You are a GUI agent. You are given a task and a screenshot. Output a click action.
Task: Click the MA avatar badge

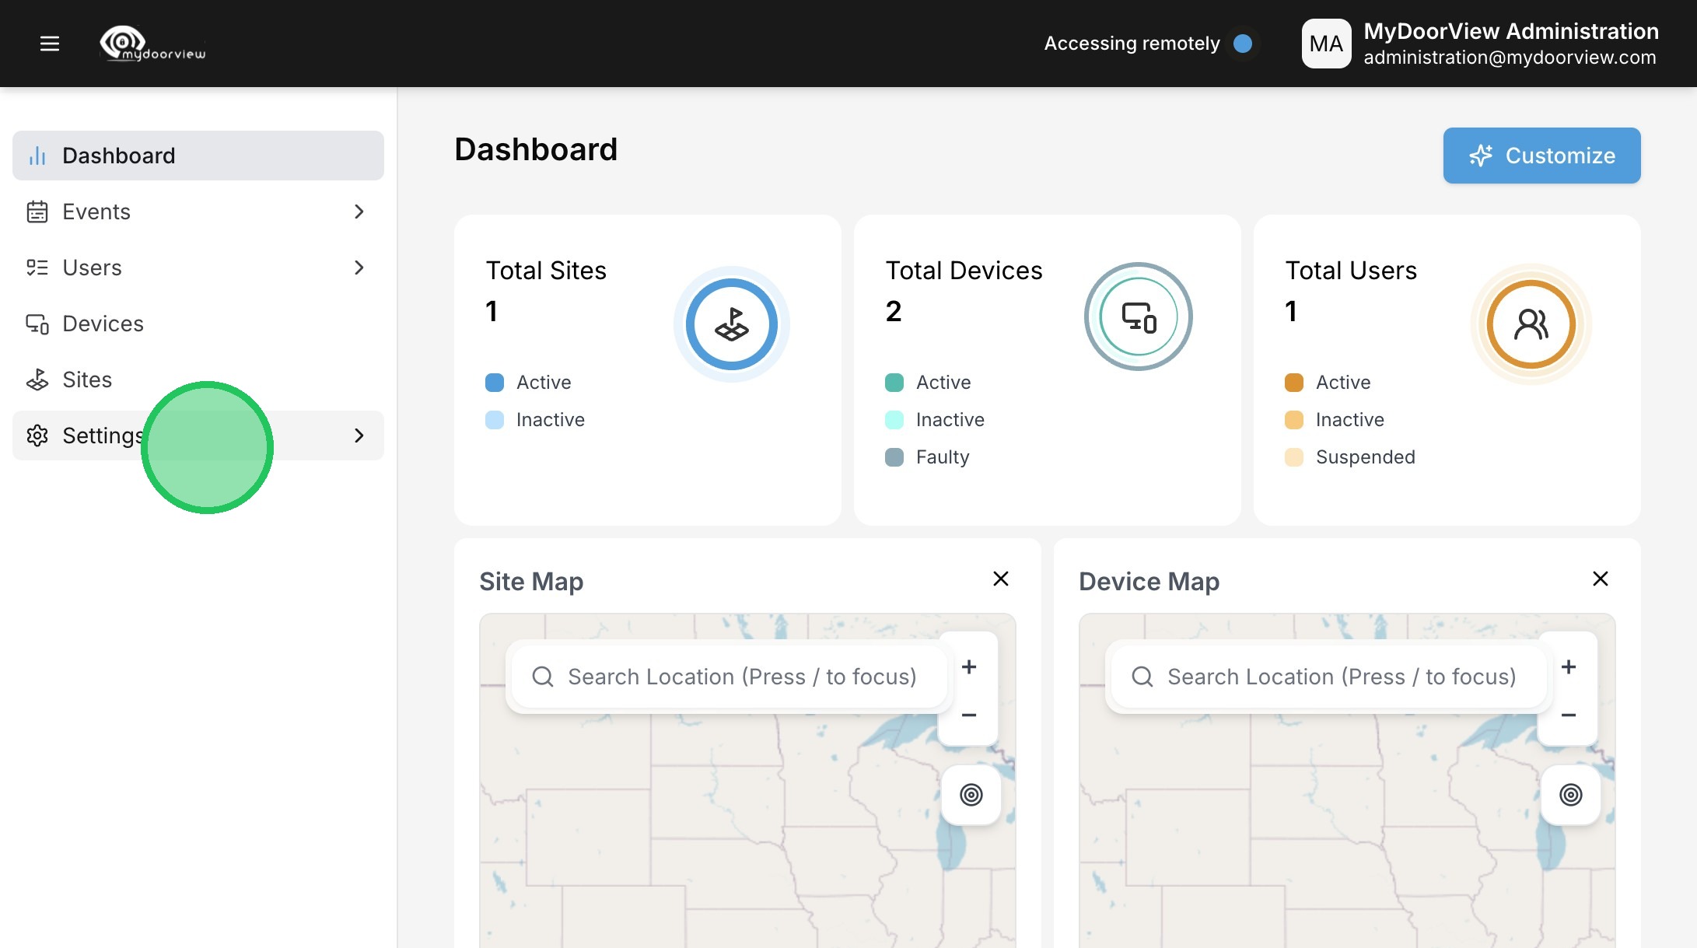pyautogui.click(x=1326, y=44)
